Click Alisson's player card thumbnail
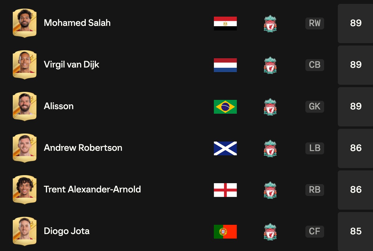373x251 pixels. [x=24, y=106]
